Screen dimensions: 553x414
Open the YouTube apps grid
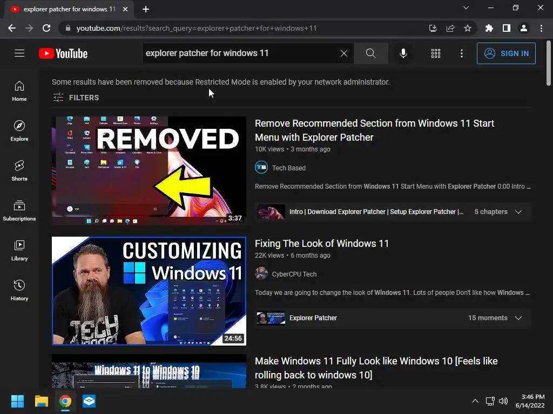click(436, 53)
